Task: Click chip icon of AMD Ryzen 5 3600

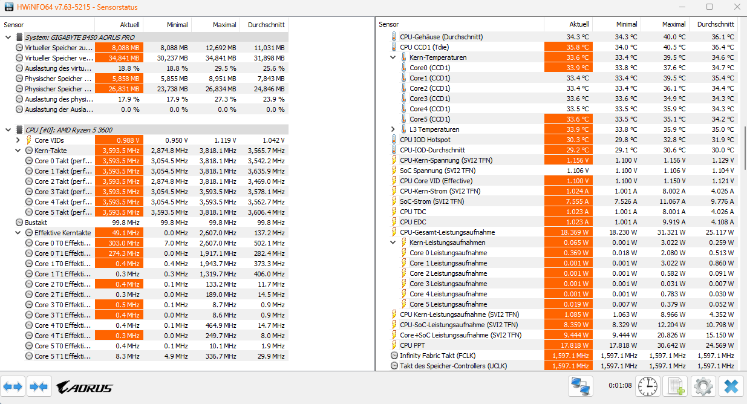Action: [x=19, y=129]
